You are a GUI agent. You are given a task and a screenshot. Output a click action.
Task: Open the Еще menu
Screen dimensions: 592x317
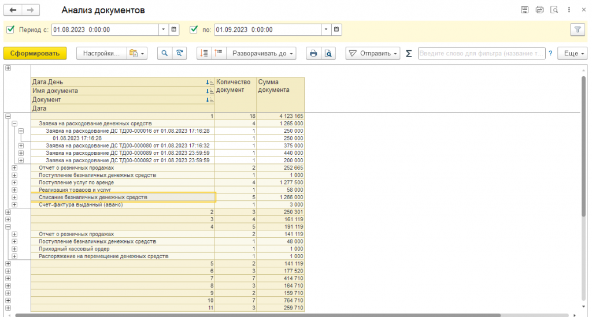point(572,53)
